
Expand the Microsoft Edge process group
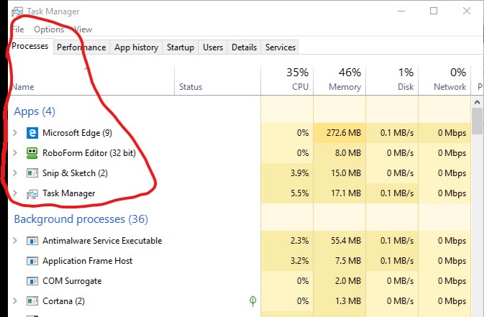[x=15, y=133]
